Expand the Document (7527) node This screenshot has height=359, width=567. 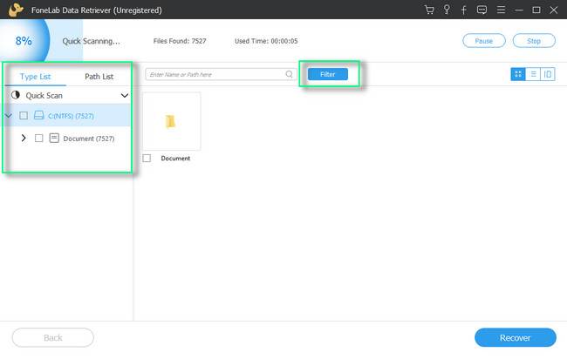click(x=24, y=138)
